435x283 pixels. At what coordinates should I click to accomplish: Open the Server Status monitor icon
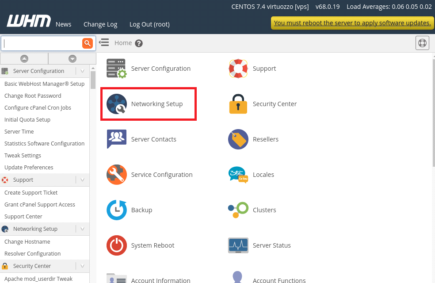pos(238,245)
